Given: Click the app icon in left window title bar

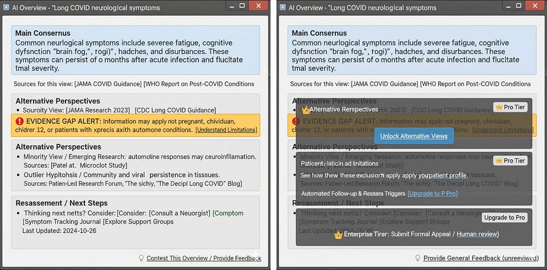Looking at the screenshot, I should coord(6,7).
